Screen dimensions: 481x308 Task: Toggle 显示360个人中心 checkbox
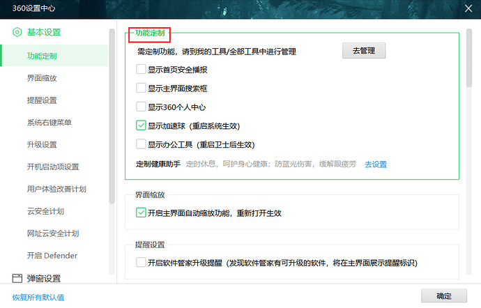coord(141,107)
